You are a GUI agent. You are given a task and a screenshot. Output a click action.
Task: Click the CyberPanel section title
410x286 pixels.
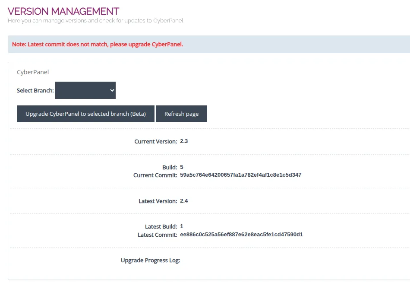pyautogui.click(x=33, y=72)
